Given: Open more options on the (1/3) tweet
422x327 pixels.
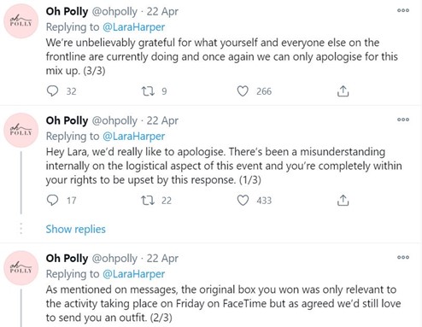Looking at the screenshot, I should coord(403,120).
